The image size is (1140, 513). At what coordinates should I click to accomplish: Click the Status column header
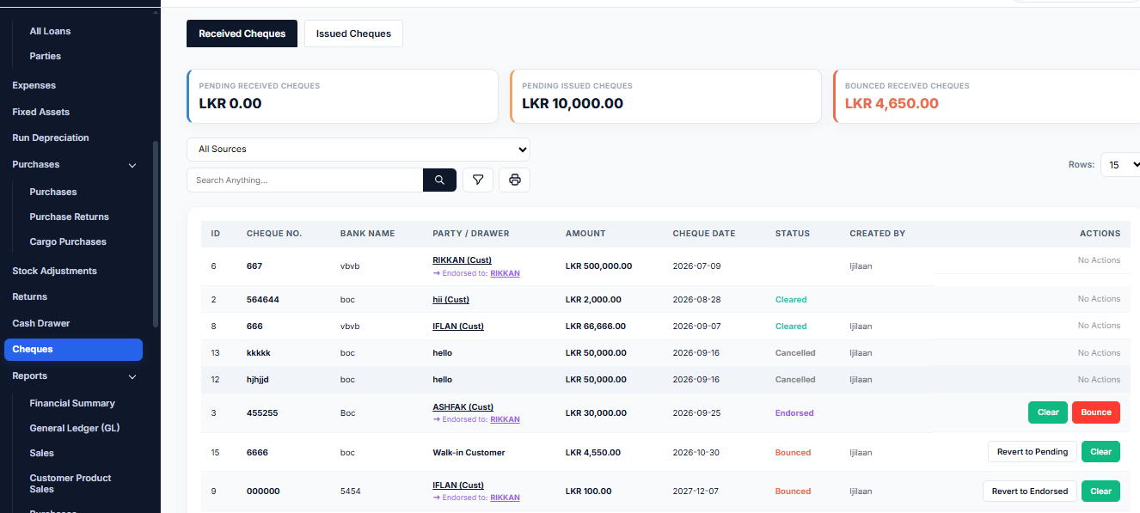click(x=793, y=234)
